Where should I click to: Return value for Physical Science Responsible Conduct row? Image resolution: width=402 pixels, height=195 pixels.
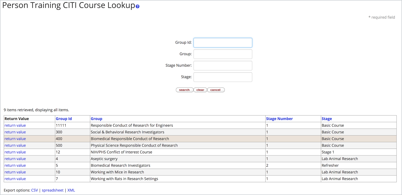(x=15, y=145)
